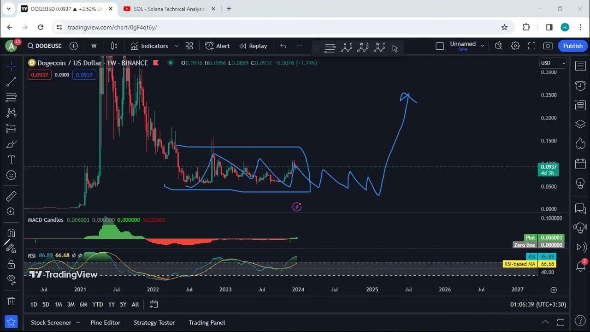Remove drawings with the trash icon

[x=11, y=301]
